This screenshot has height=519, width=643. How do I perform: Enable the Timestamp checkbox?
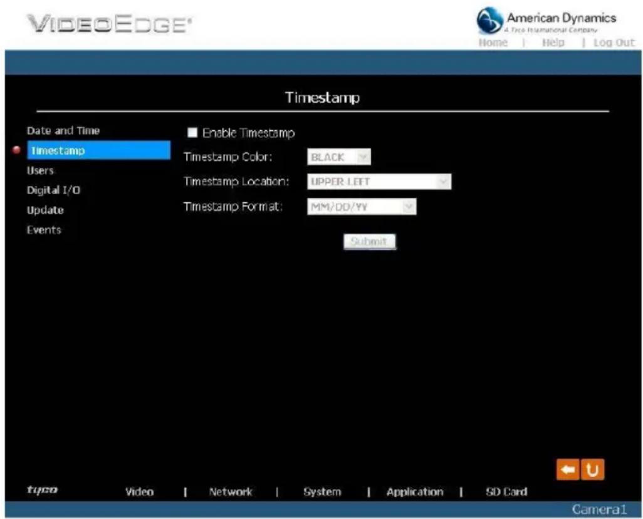tap(192, 132)
